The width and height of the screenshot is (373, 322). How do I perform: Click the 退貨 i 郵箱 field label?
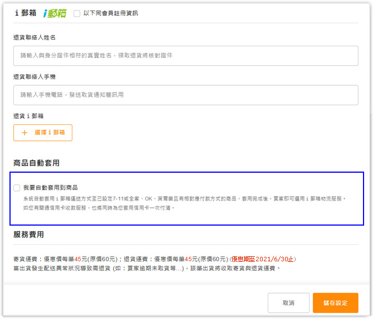(x=28, y=116)
